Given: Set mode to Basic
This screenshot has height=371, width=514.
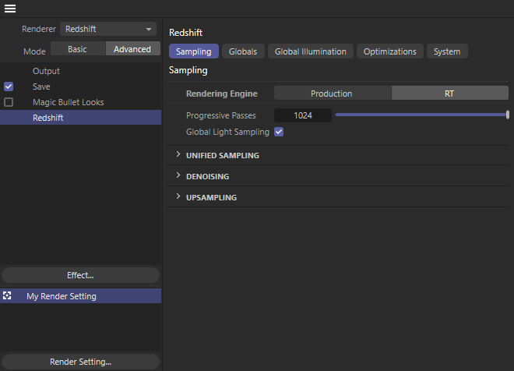Looking at the screenshot, I should coord(78,48).
